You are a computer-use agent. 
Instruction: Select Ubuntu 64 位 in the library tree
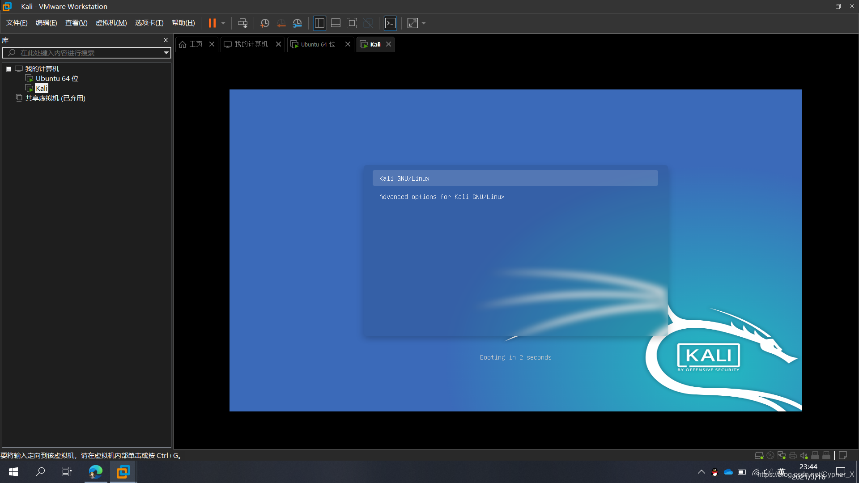(x=57, y=78)
